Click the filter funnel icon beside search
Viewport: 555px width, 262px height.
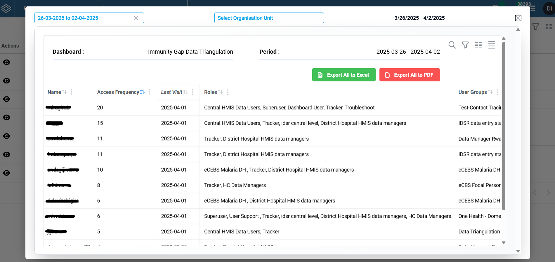[465, 45]
